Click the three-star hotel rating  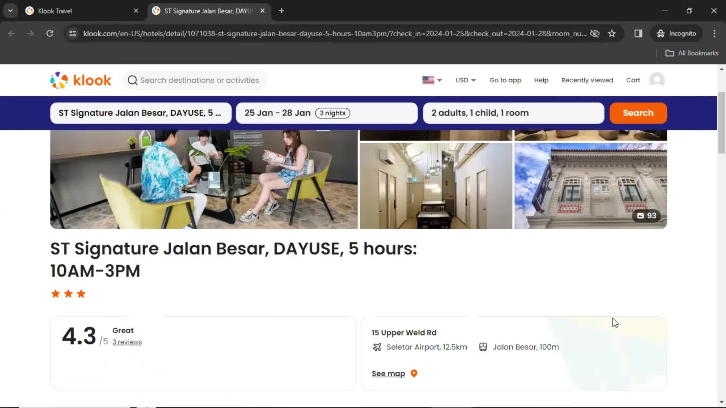[68, 294]
